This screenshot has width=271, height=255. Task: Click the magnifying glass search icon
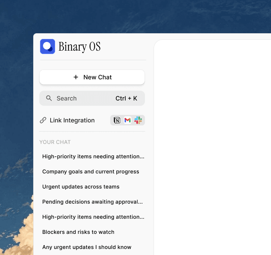pos(49,98)
